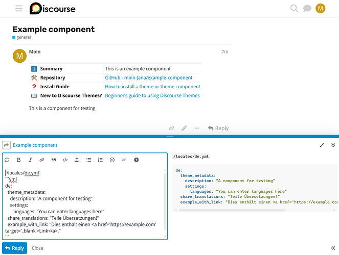Screen dimensions: 339x255
Task: Toggle bold formatting
Action: pyautogui.click(x=18, y=160)
